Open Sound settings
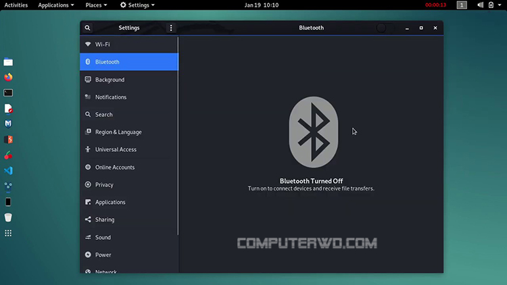 point(129,237)
